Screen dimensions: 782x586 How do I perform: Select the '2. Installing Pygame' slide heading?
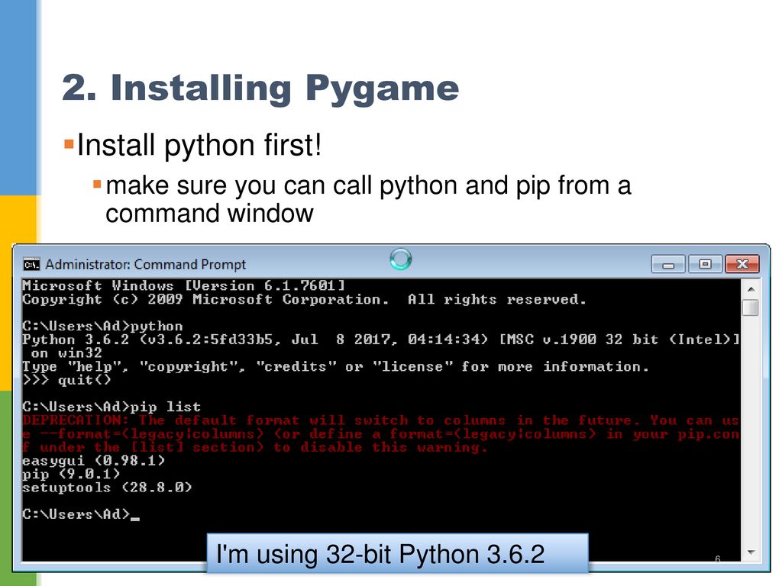[260, 89]
